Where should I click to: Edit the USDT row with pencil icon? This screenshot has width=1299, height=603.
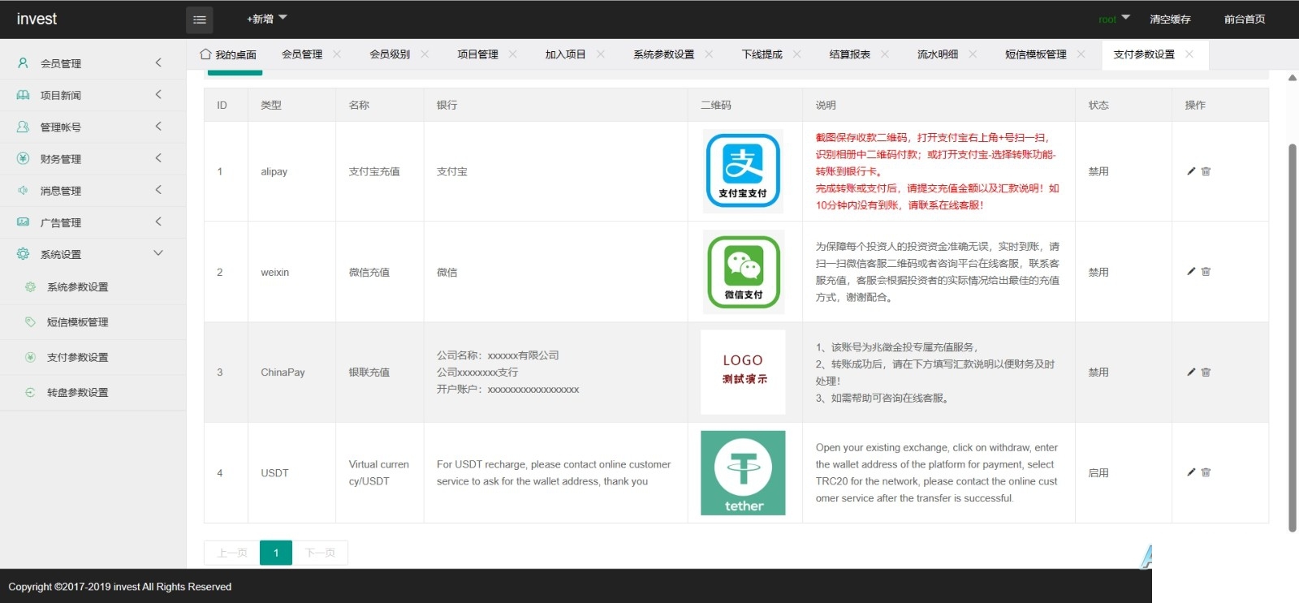pos(1191,472)
